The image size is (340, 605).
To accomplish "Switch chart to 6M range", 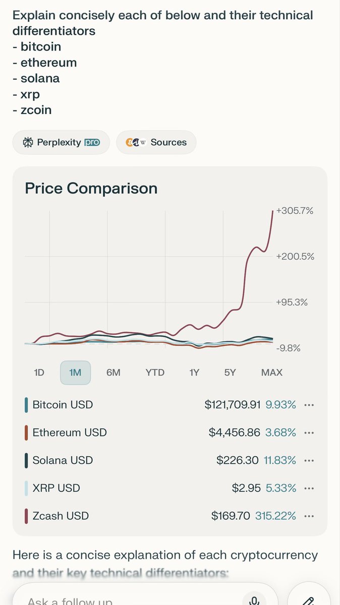I will (x=114, y=373).
